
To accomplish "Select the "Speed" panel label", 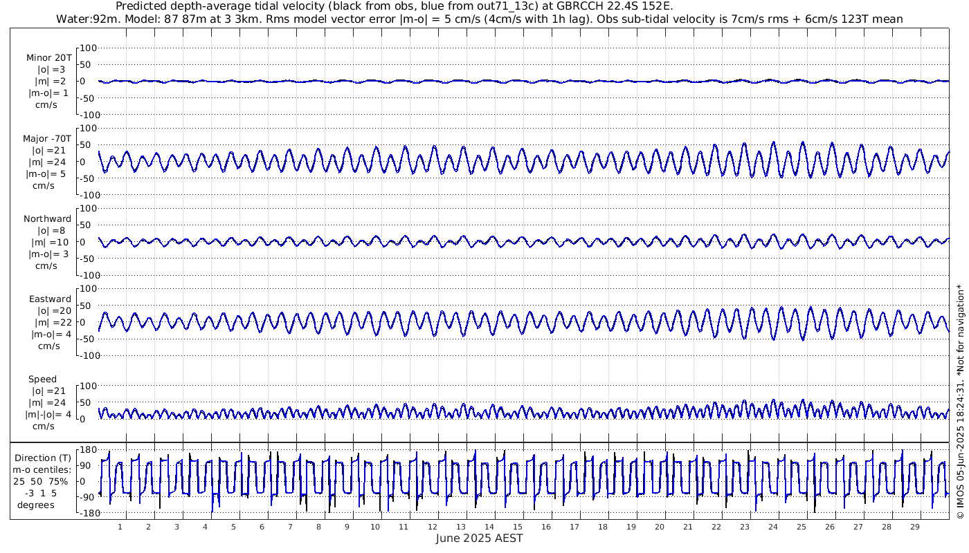I will (43, 379).
